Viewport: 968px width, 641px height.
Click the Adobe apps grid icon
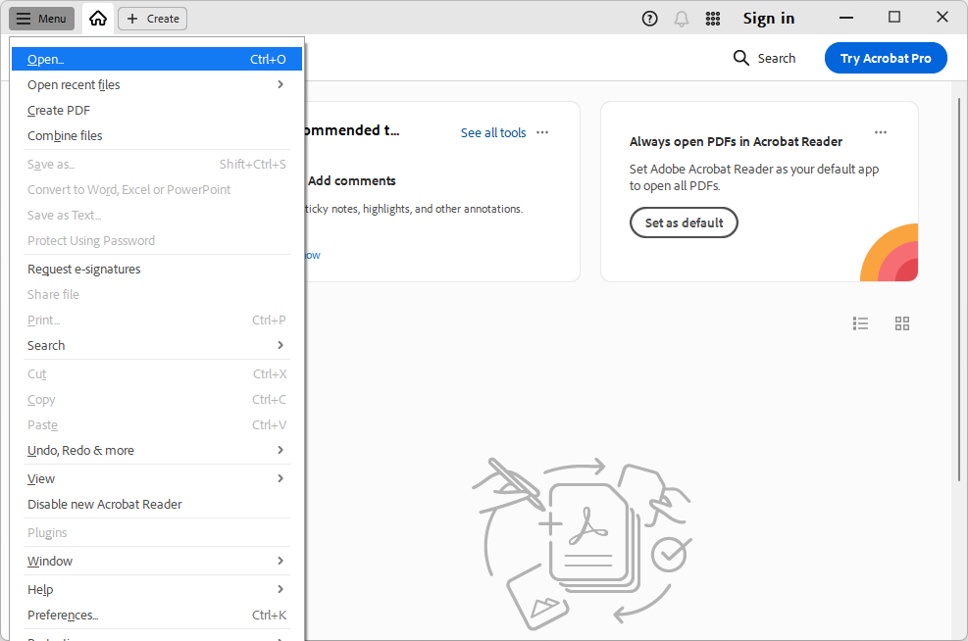tap(713, 18)
